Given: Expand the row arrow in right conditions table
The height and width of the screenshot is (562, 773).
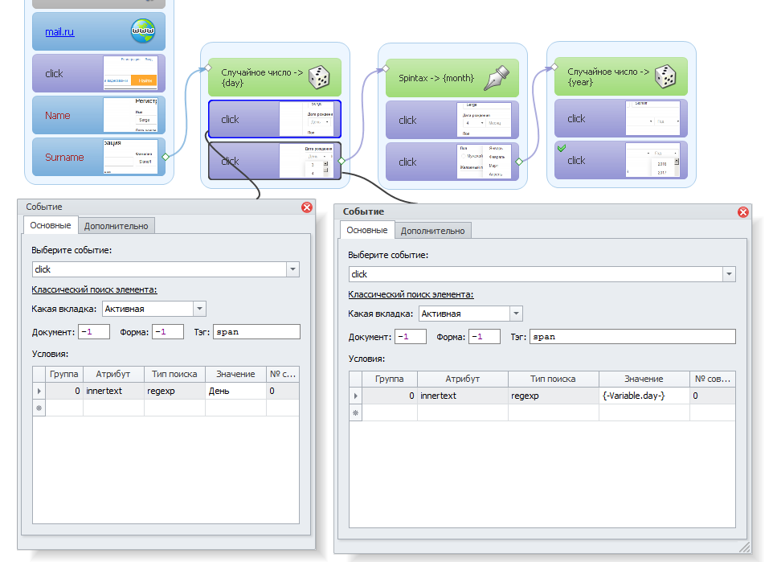Looking at the screenshot, I should coord(355,396).
